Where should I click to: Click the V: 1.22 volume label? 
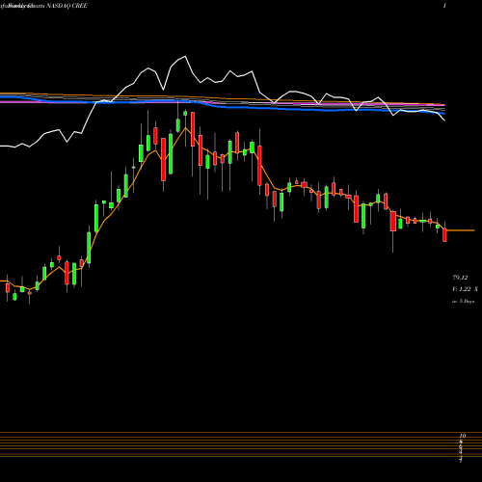(462, 289)
